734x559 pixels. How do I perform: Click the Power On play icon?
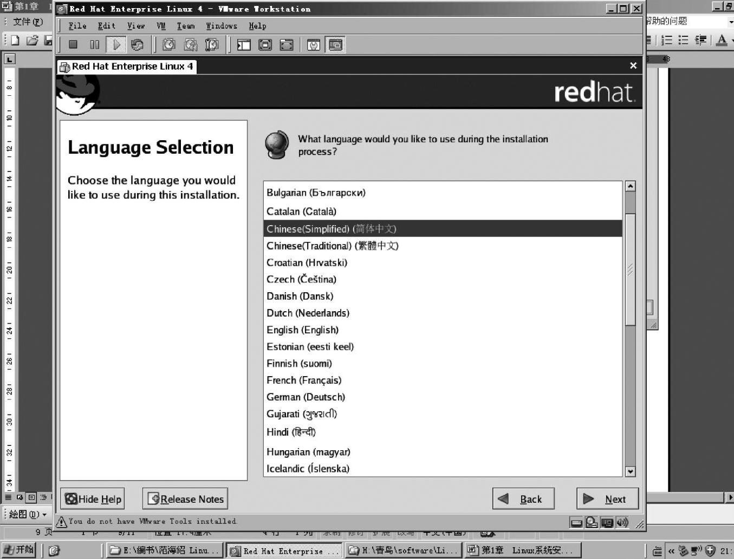click(x=116, y=45)
